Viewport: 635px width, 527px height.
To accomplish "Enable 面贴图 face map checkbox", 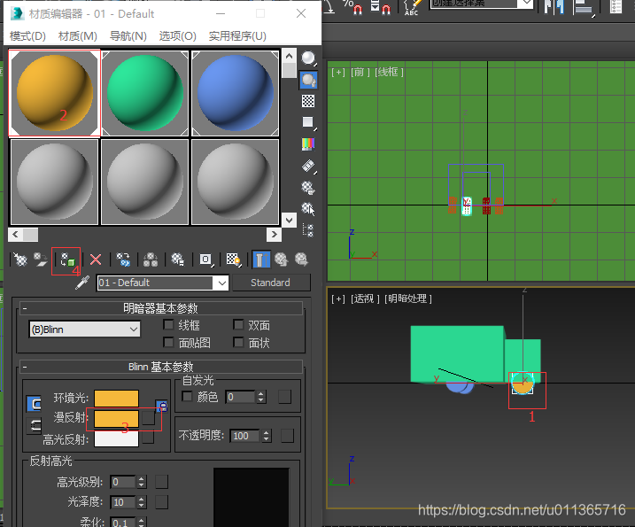I will [168, 343].
